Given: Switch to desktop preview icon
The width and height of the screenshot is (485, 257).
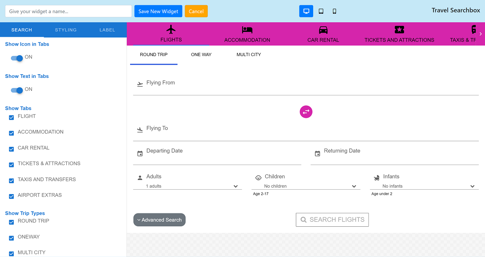Looking at the screenshot, I should click(306, 11).
